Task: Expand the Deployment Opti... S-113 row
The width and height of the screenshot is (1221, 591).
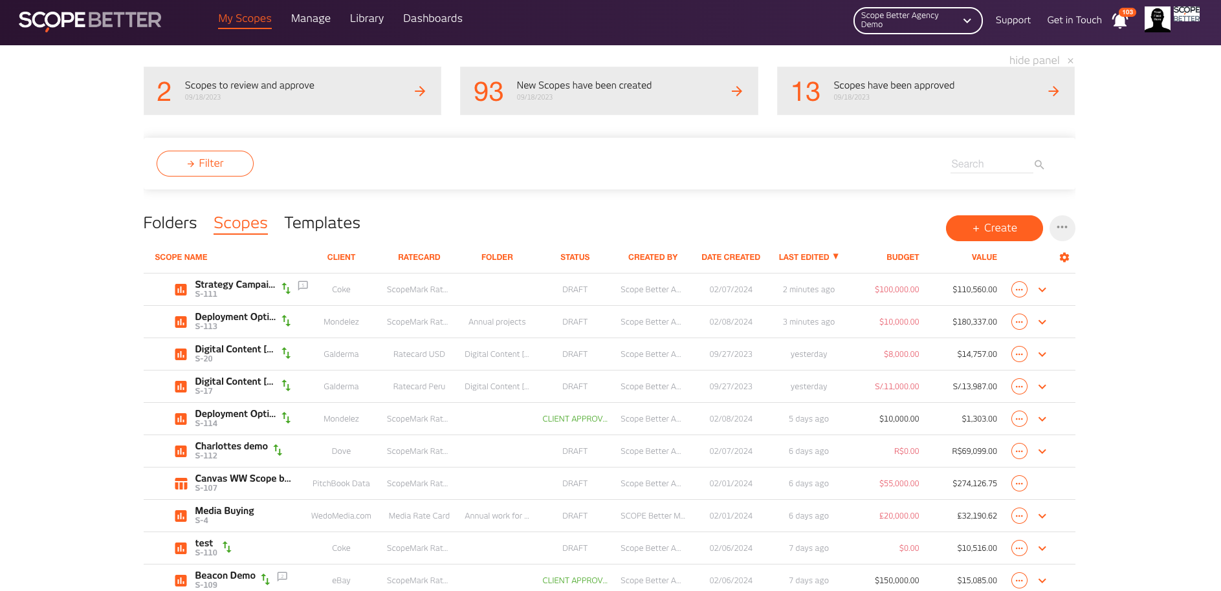Action: (1042, 322)
